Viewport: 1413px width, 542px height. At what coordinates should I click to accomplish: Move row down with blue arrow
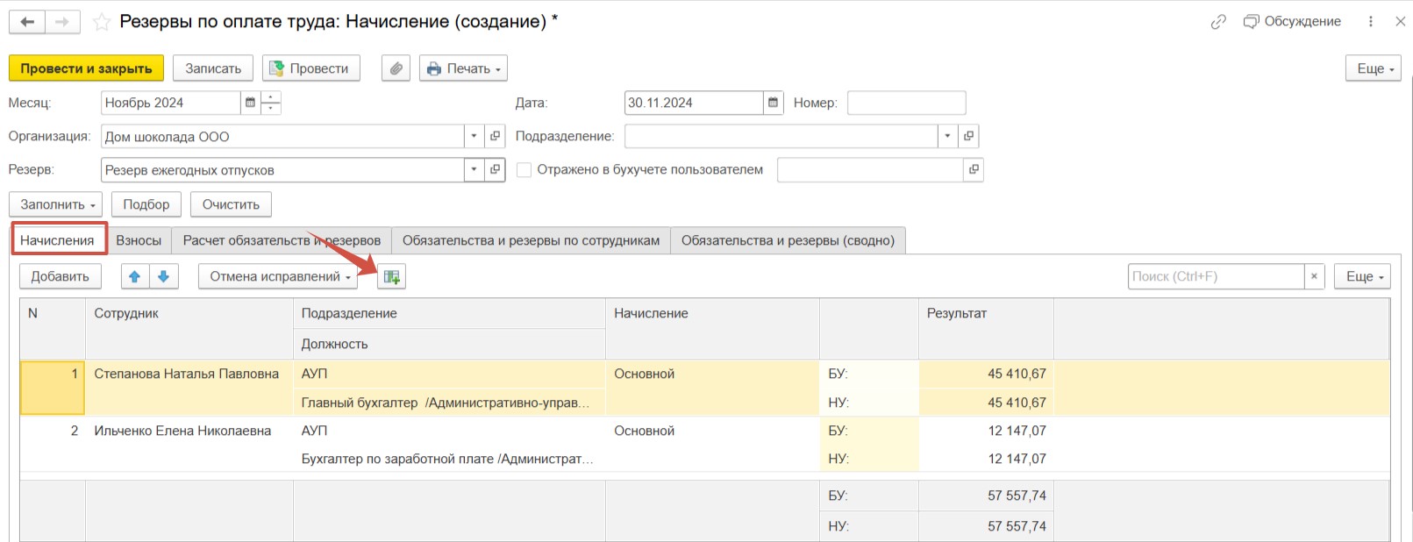164,276
